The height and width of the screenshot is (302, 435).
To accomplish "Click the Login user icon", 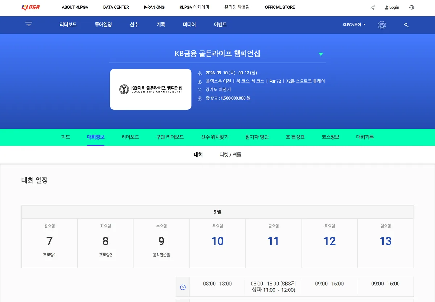I will (x=386, y=8).
